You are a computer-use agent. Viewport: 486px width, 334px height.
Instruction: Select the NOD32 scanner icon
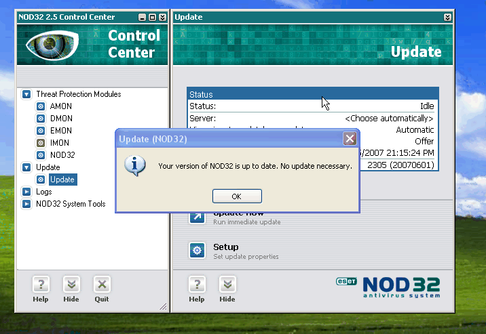[41, 155]
